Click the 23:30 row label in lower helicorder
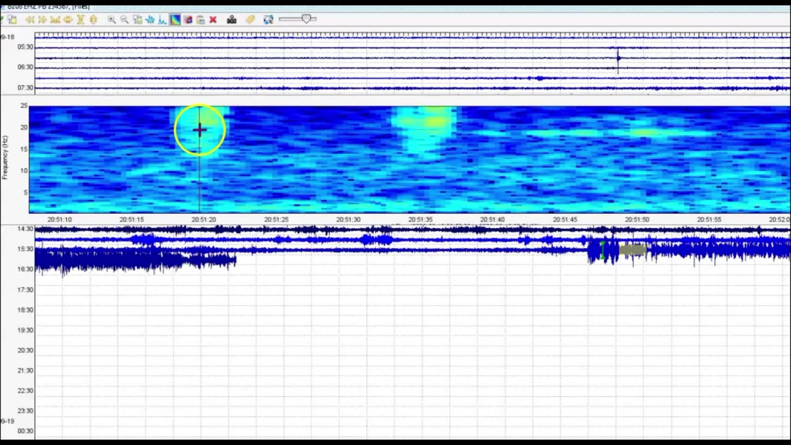This screenshot has width=791, height=445. point(25,411)
